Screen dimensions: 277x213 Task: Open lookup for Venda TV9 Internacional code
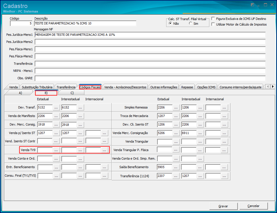tap(104, 150)
